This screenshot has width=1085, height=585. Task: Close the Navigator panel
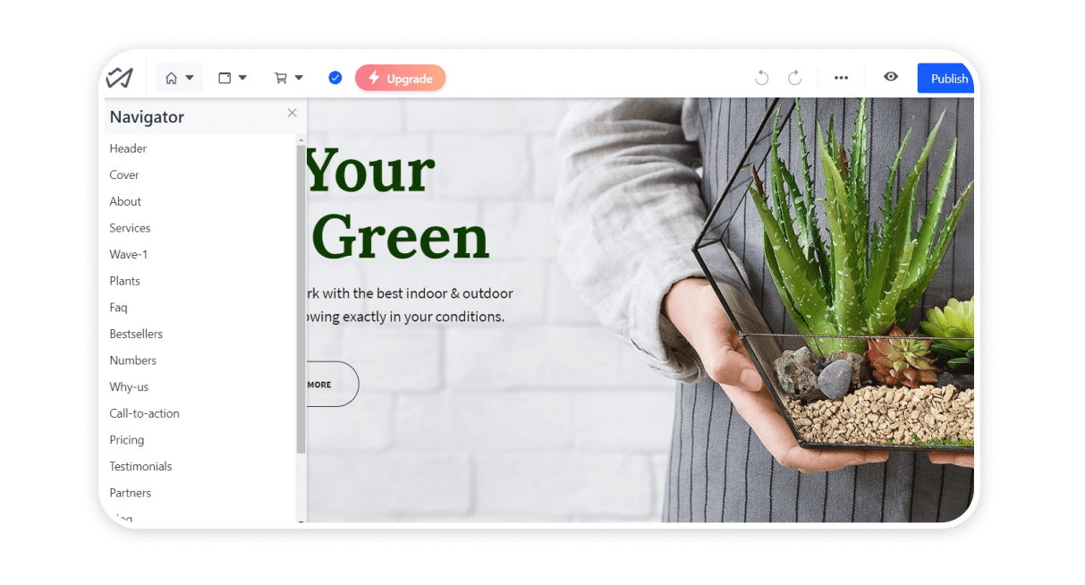(x=292, y=113)
